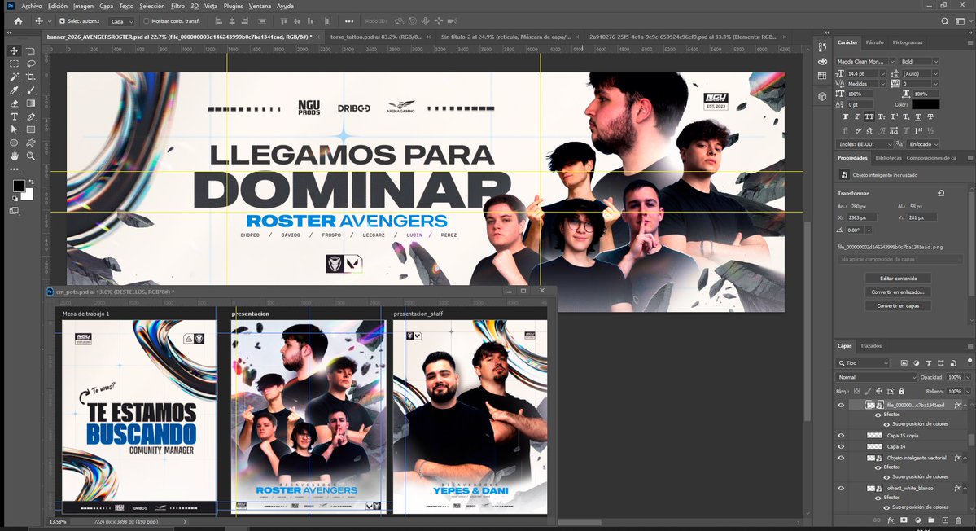Switch to torso_tattoo.psd document tab
The height and width of the screenshot is (531, 976).
[x=376, y=37]
